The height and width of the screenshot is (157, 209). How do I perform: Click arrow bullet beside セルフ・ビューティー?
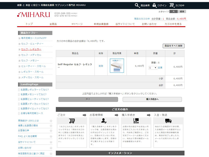click(19, 44)
